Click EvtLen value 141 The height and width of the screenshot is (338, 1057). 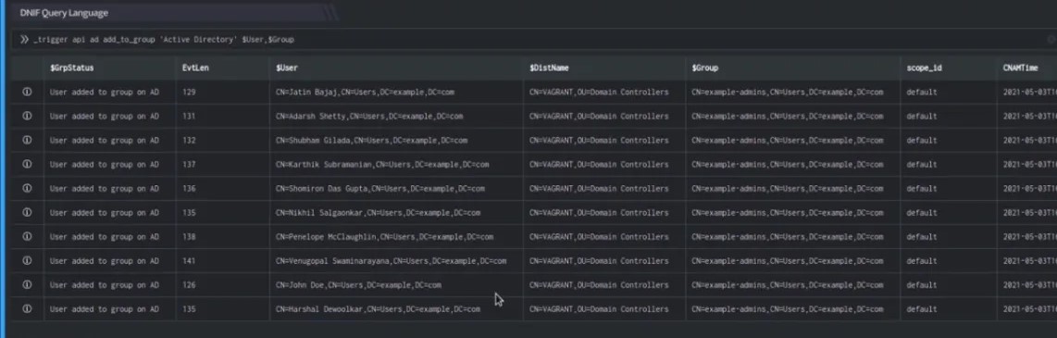189,260
